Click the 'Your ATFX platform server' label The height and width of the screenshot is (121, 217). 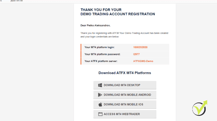pos(101,61)
